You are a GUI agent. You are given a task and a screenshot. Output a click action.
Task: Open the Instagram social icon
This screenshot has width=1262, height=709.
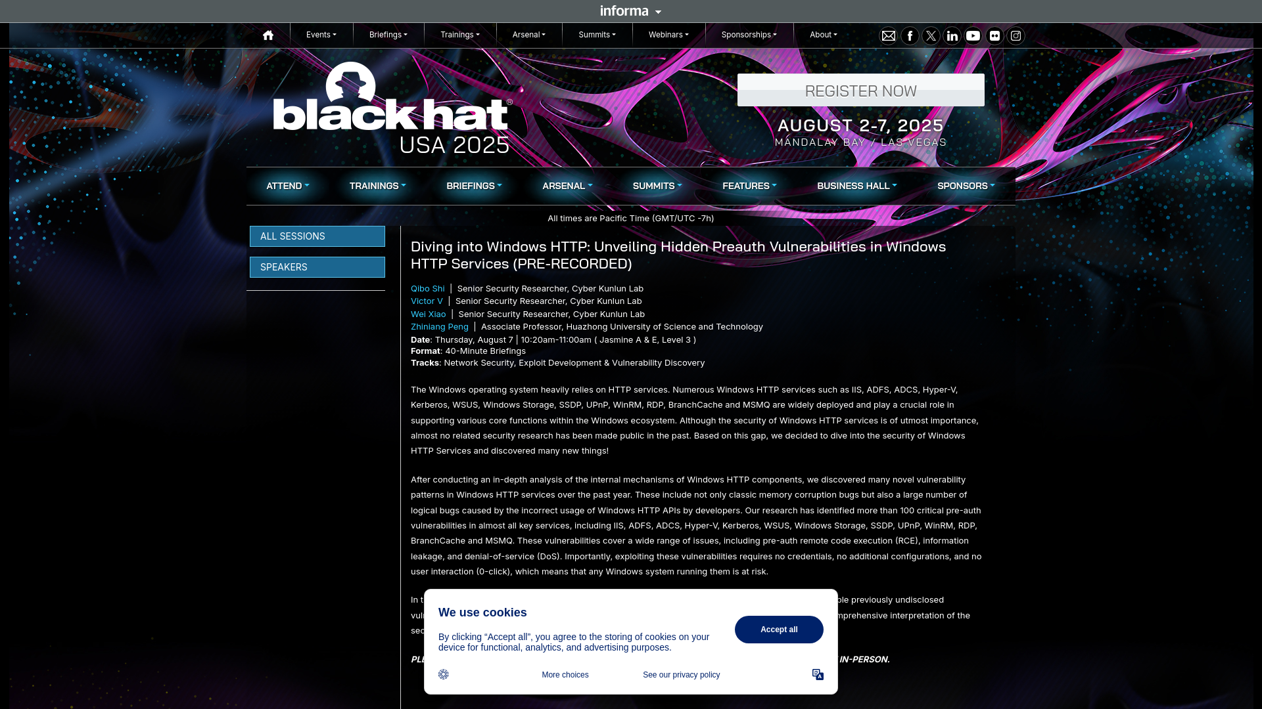[1016, 36]
